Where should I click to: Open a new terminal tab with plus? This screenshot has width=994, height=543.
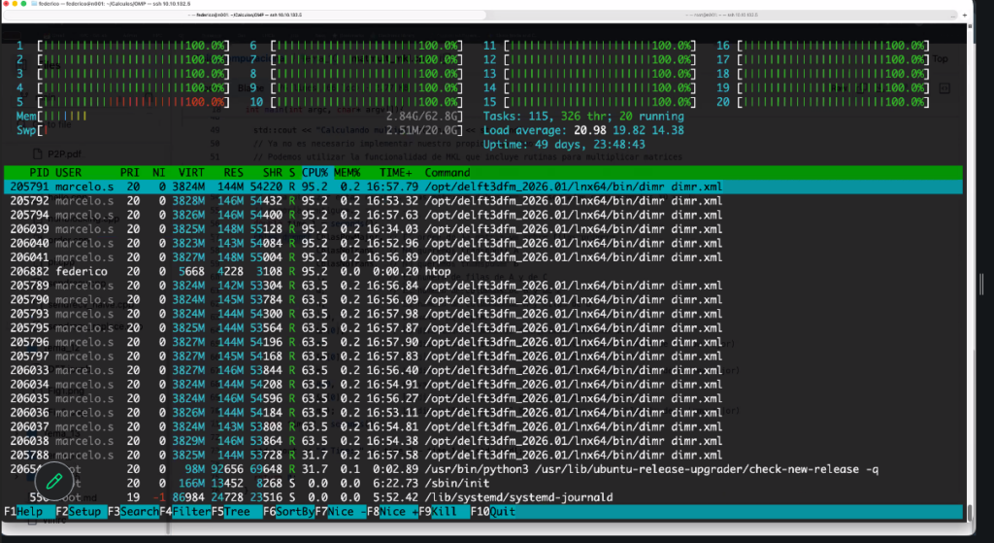(965, 15)
